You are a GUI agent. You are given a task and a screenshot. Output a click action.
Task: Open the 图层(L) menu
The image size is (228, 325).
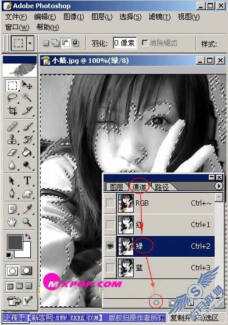tap(102, 17)
